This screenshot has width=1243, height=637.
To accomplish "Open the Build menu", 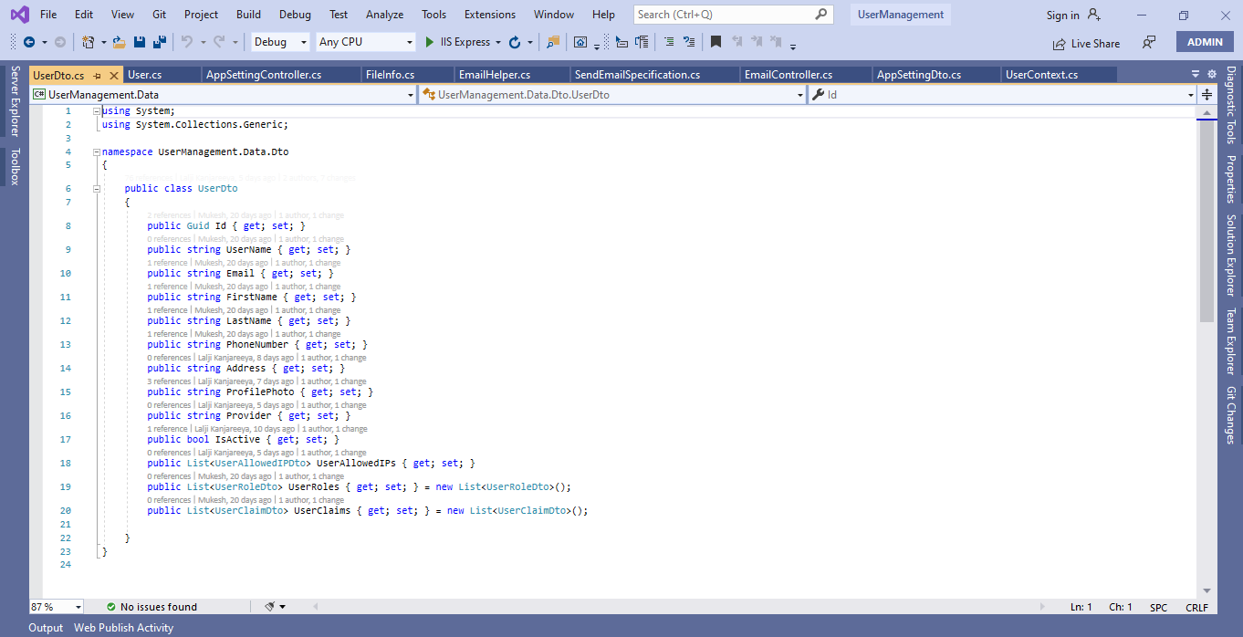I will 248,15.
